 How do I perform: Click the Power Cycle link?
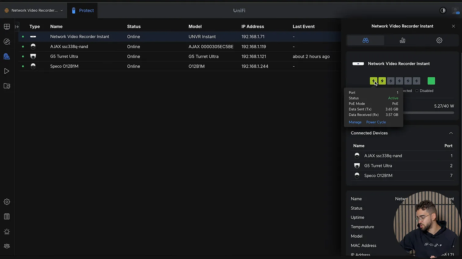tap(376, 122)
